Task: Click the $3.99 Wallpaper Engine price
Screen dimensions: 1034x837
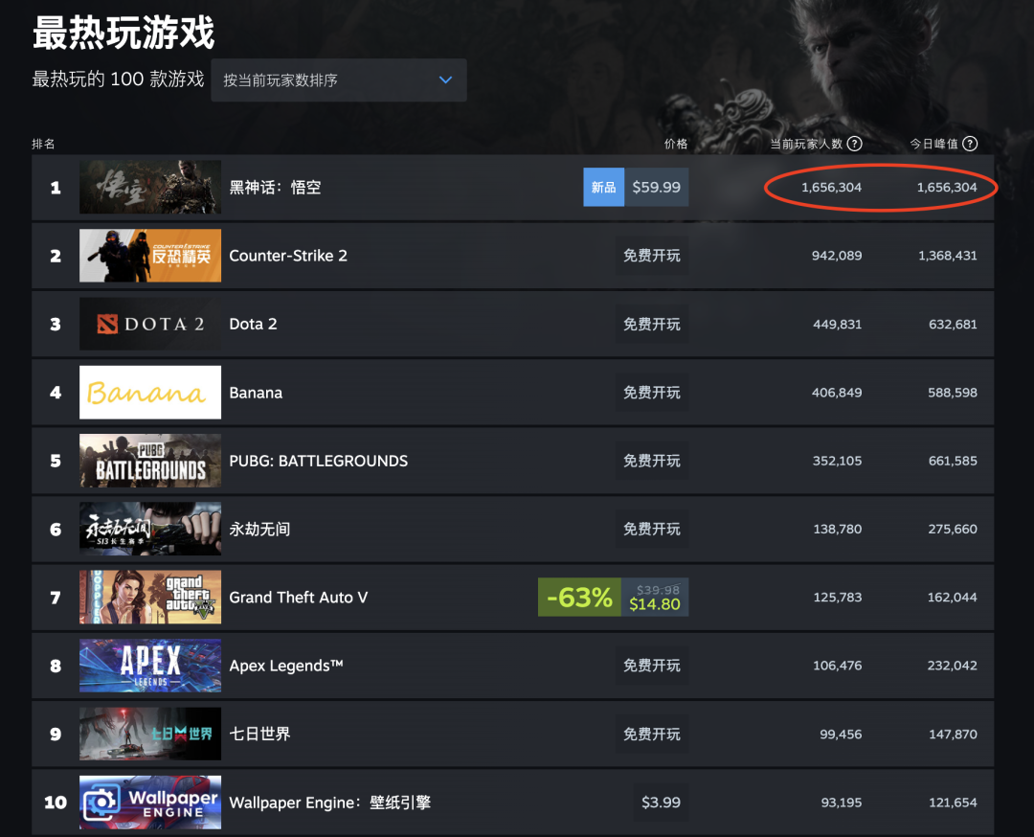Action: [661, 802]
